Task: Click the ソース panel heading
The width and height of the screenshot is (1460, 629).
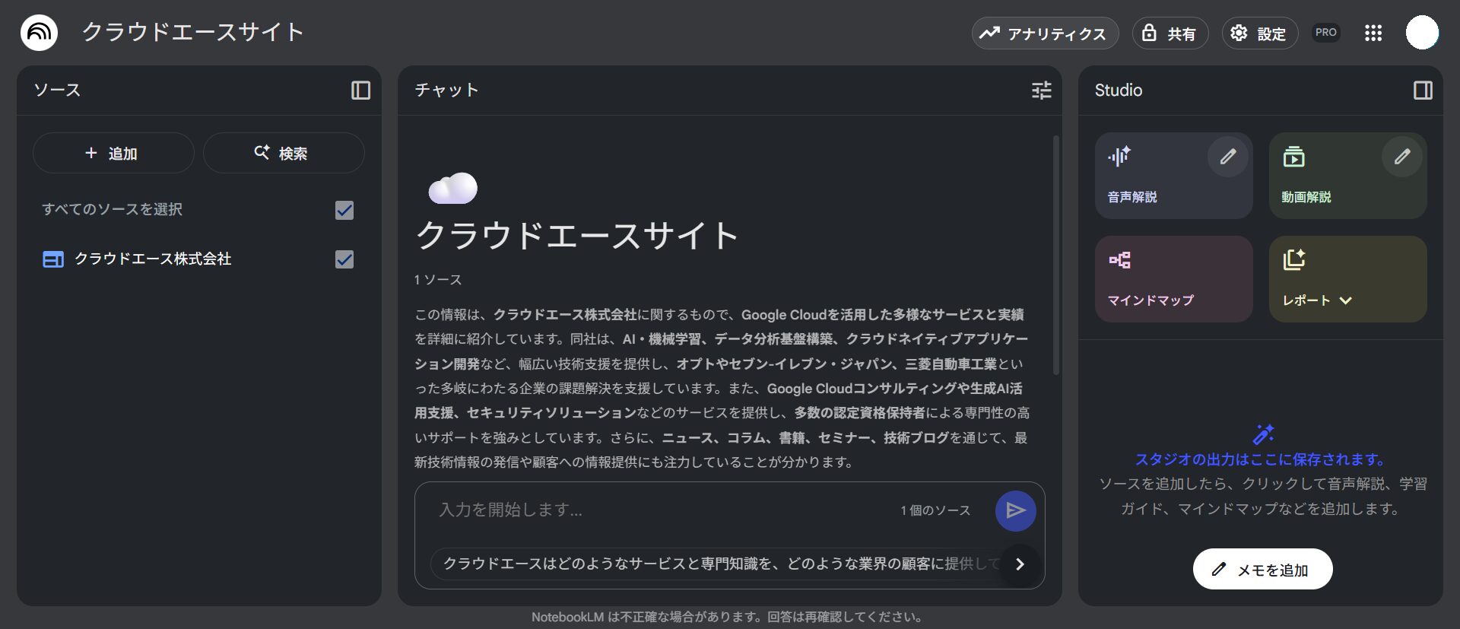Action: [x=57, y=91]
